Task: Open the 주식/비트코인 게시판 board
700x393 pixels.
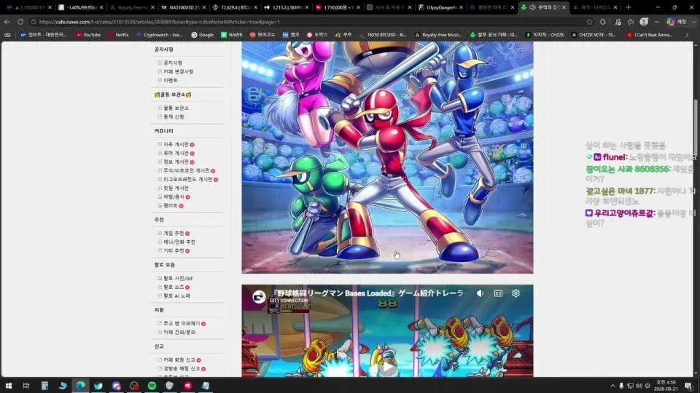Action: 186,170
